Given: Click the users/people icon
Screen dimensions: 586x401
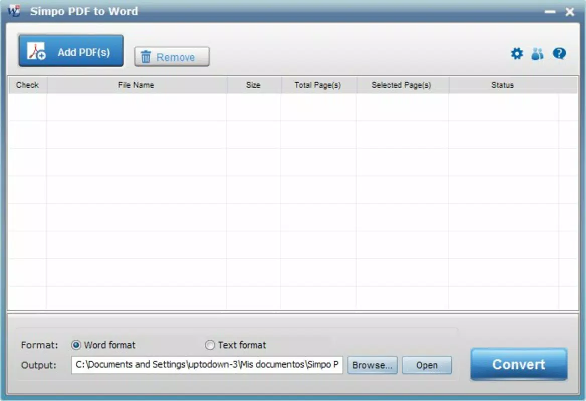Looking at the screenshot, I should (x=537, y=54).
